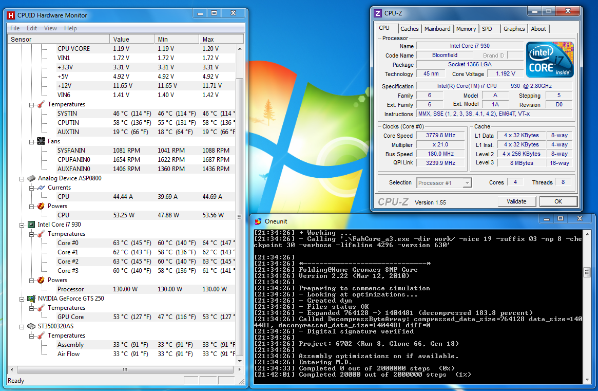Image resolution: width=598 pixels, height=391 pixels.
Task: Click the Core Speed value 3779.8 MHz
Action: pos(440,135)
